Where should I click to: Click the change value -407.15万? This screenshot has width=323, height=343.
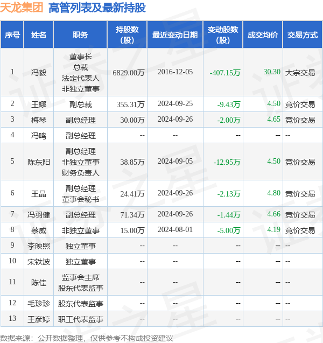coord(225,72)
